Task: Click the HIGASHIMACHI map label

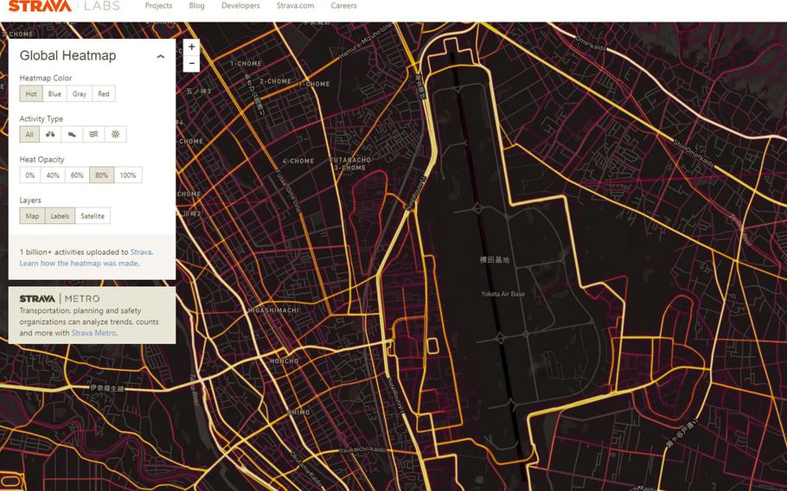Action: click(x=273, y=310)
